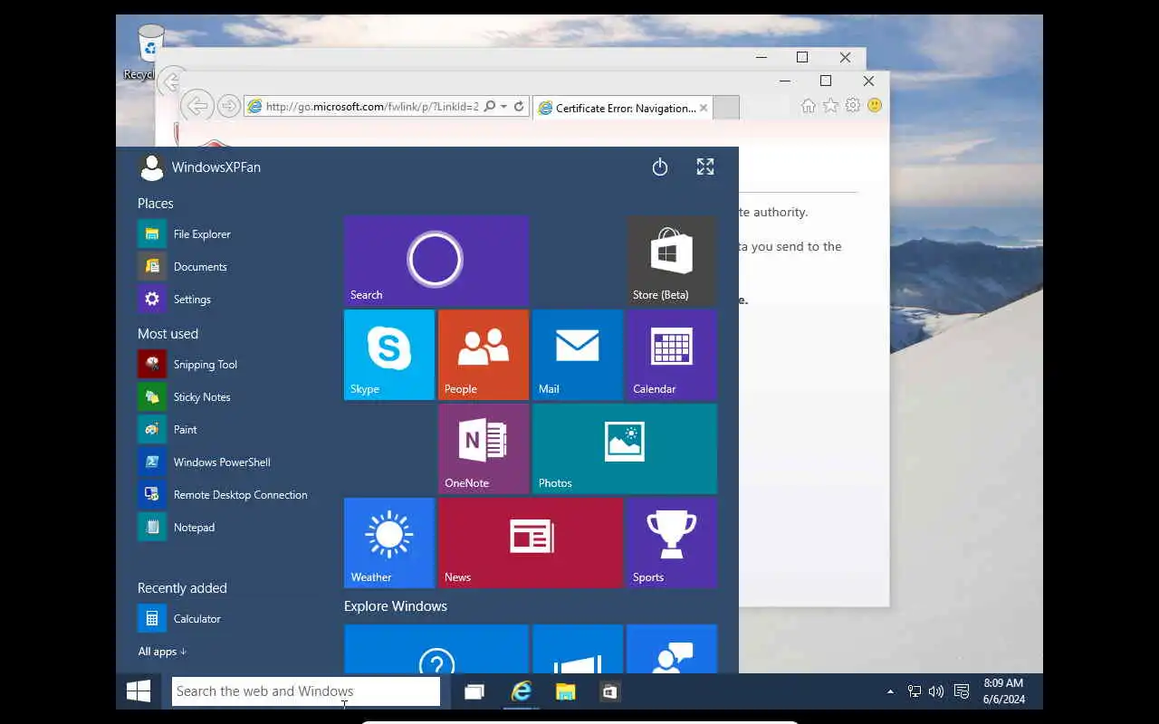Open File Explorer on the taskbar

(566, 691)
